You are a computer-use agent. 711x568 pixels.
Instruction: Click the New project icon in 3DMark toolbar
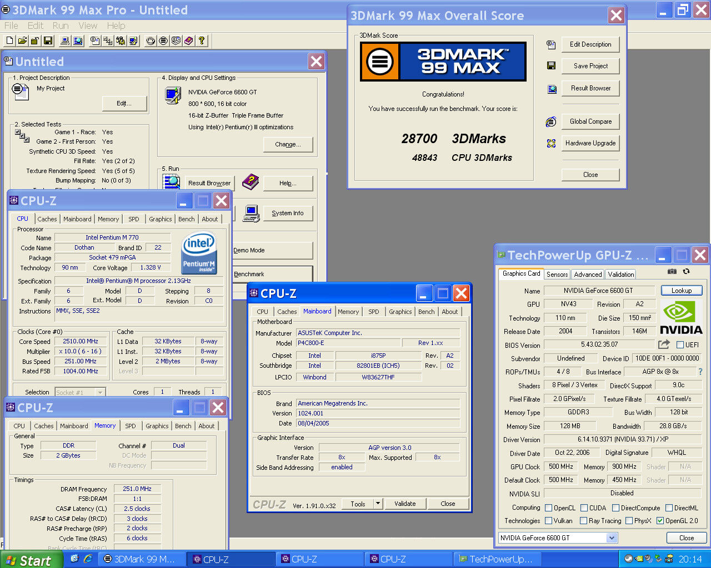point(9,40)
